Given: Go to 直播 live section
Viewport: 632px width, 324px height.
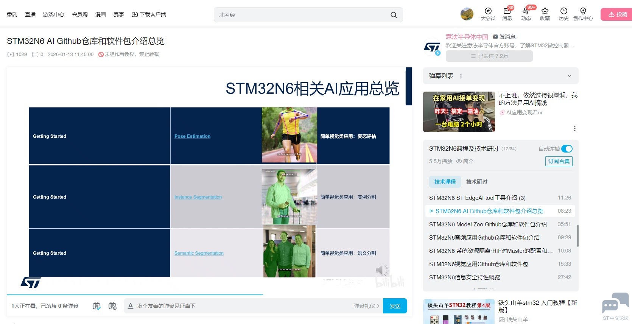Looking at the screenshot, I should pos(30,14).
